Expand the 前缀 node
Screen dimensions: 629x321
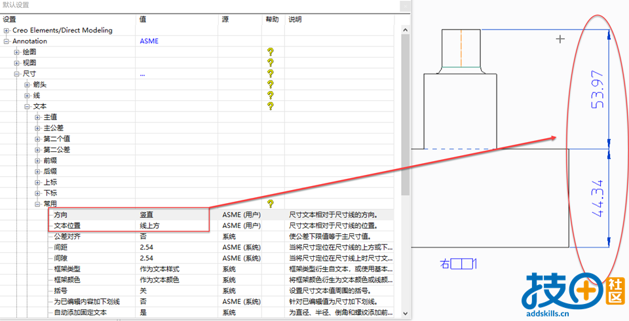pyautogui.click(x=38, y=160)
